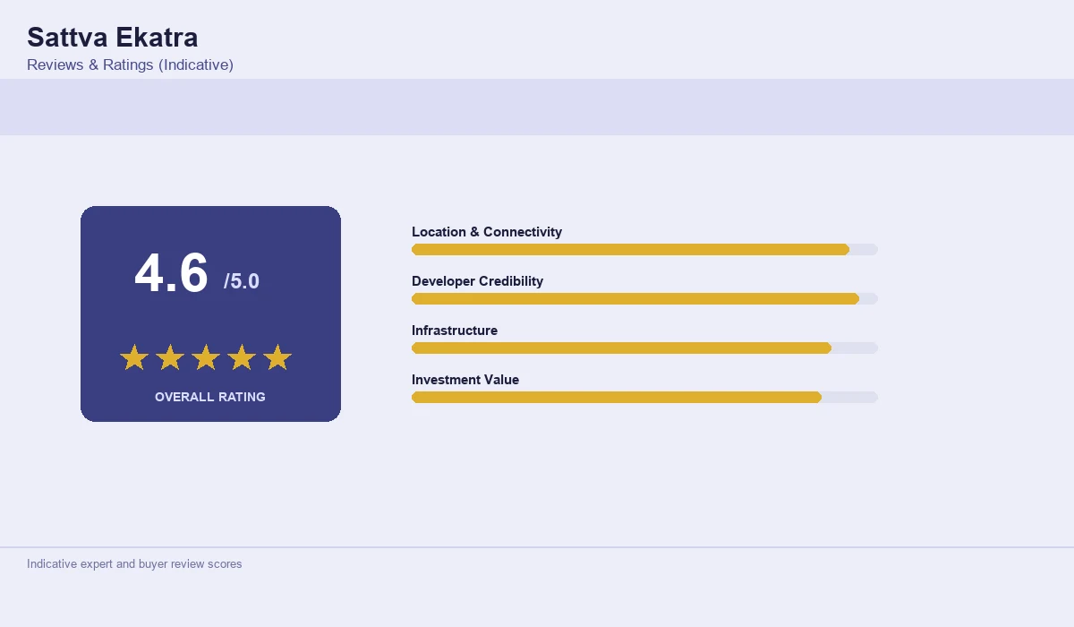Click the third gold star
Viewport: 1074px width, 627px height.
point(206,357)
